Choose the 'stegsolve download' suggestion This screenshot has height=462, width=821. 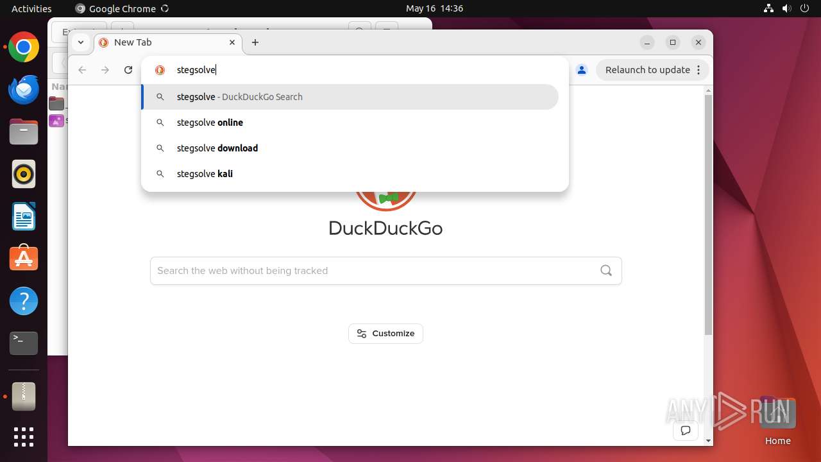(350, 148)
